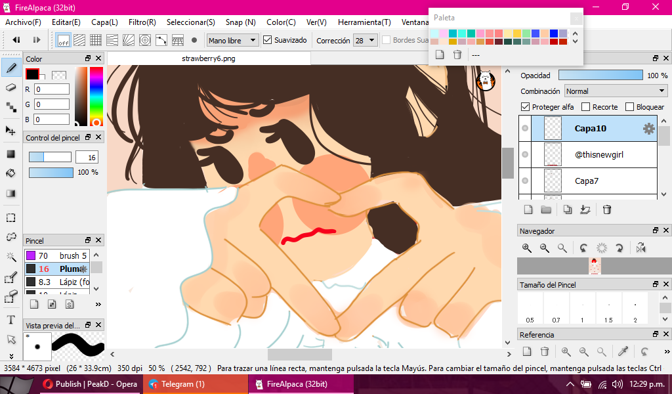
Task: Pick the Move tool
Action: (x=10, y=130)
